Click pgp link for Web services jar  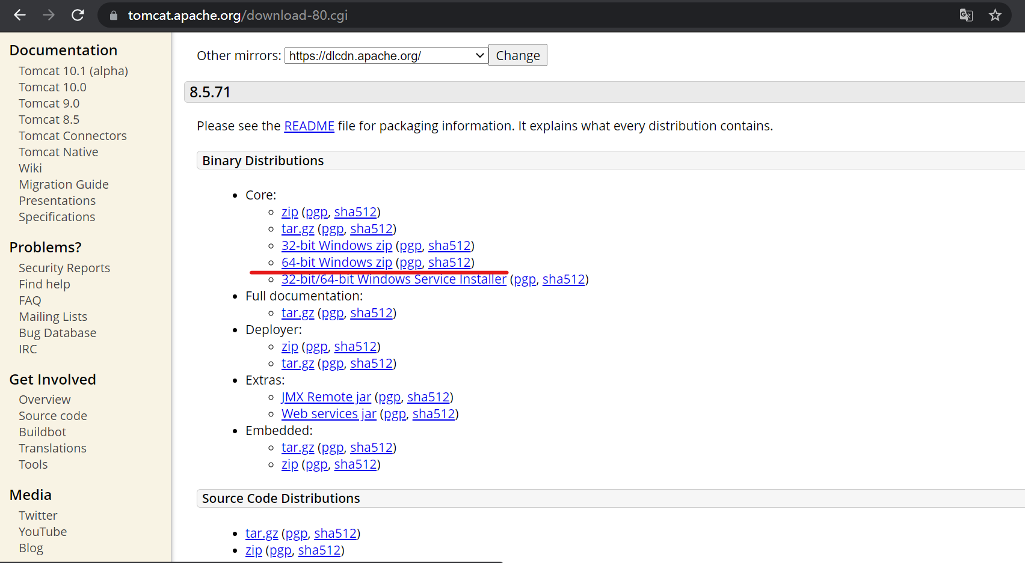395,414
